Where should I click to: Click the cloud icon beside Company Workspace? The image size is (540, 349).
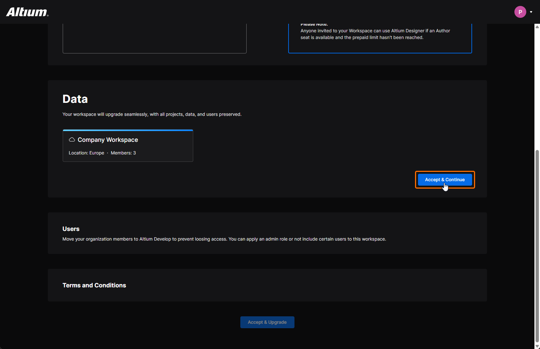[x=72, y=140]
